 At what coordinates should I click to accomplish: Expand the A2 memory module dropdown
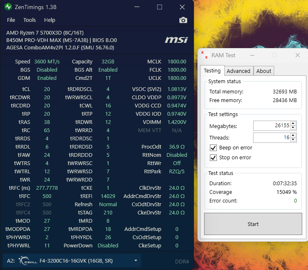point(136,261)
